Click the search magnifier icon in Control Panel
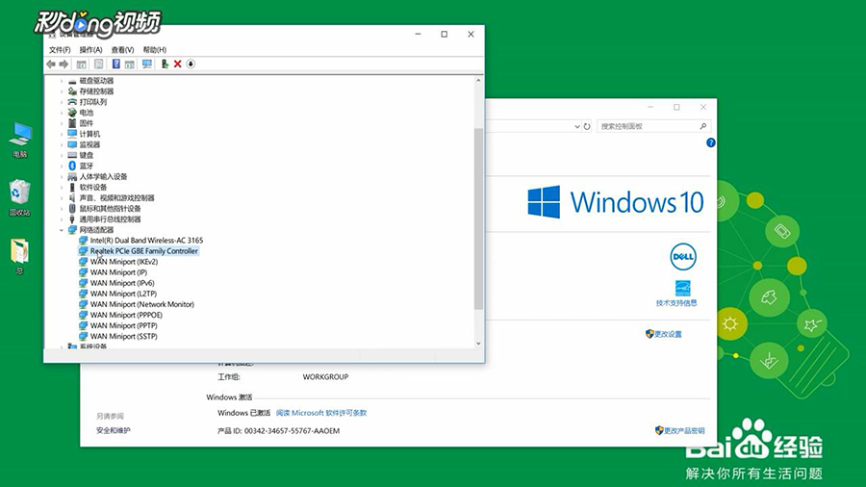This screenshot has width=866, height=487. click(x=703, y=126)
